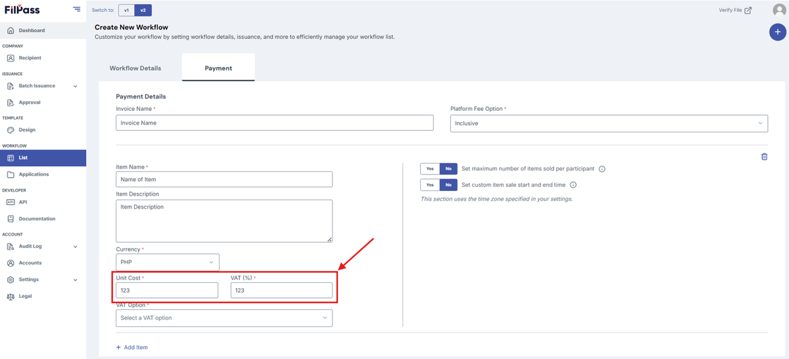Open Workflow List in sidebar
This screenshot has width=789, height=359.
[x=43, y=158]
